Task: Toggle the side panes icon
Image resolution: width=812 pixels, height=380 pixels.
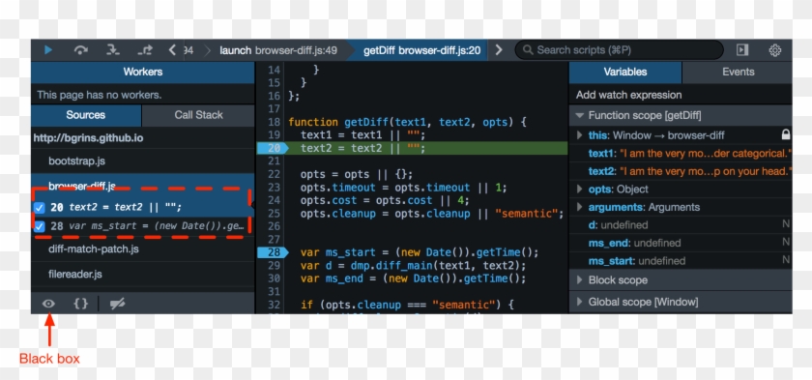Action: click(742, 50)
